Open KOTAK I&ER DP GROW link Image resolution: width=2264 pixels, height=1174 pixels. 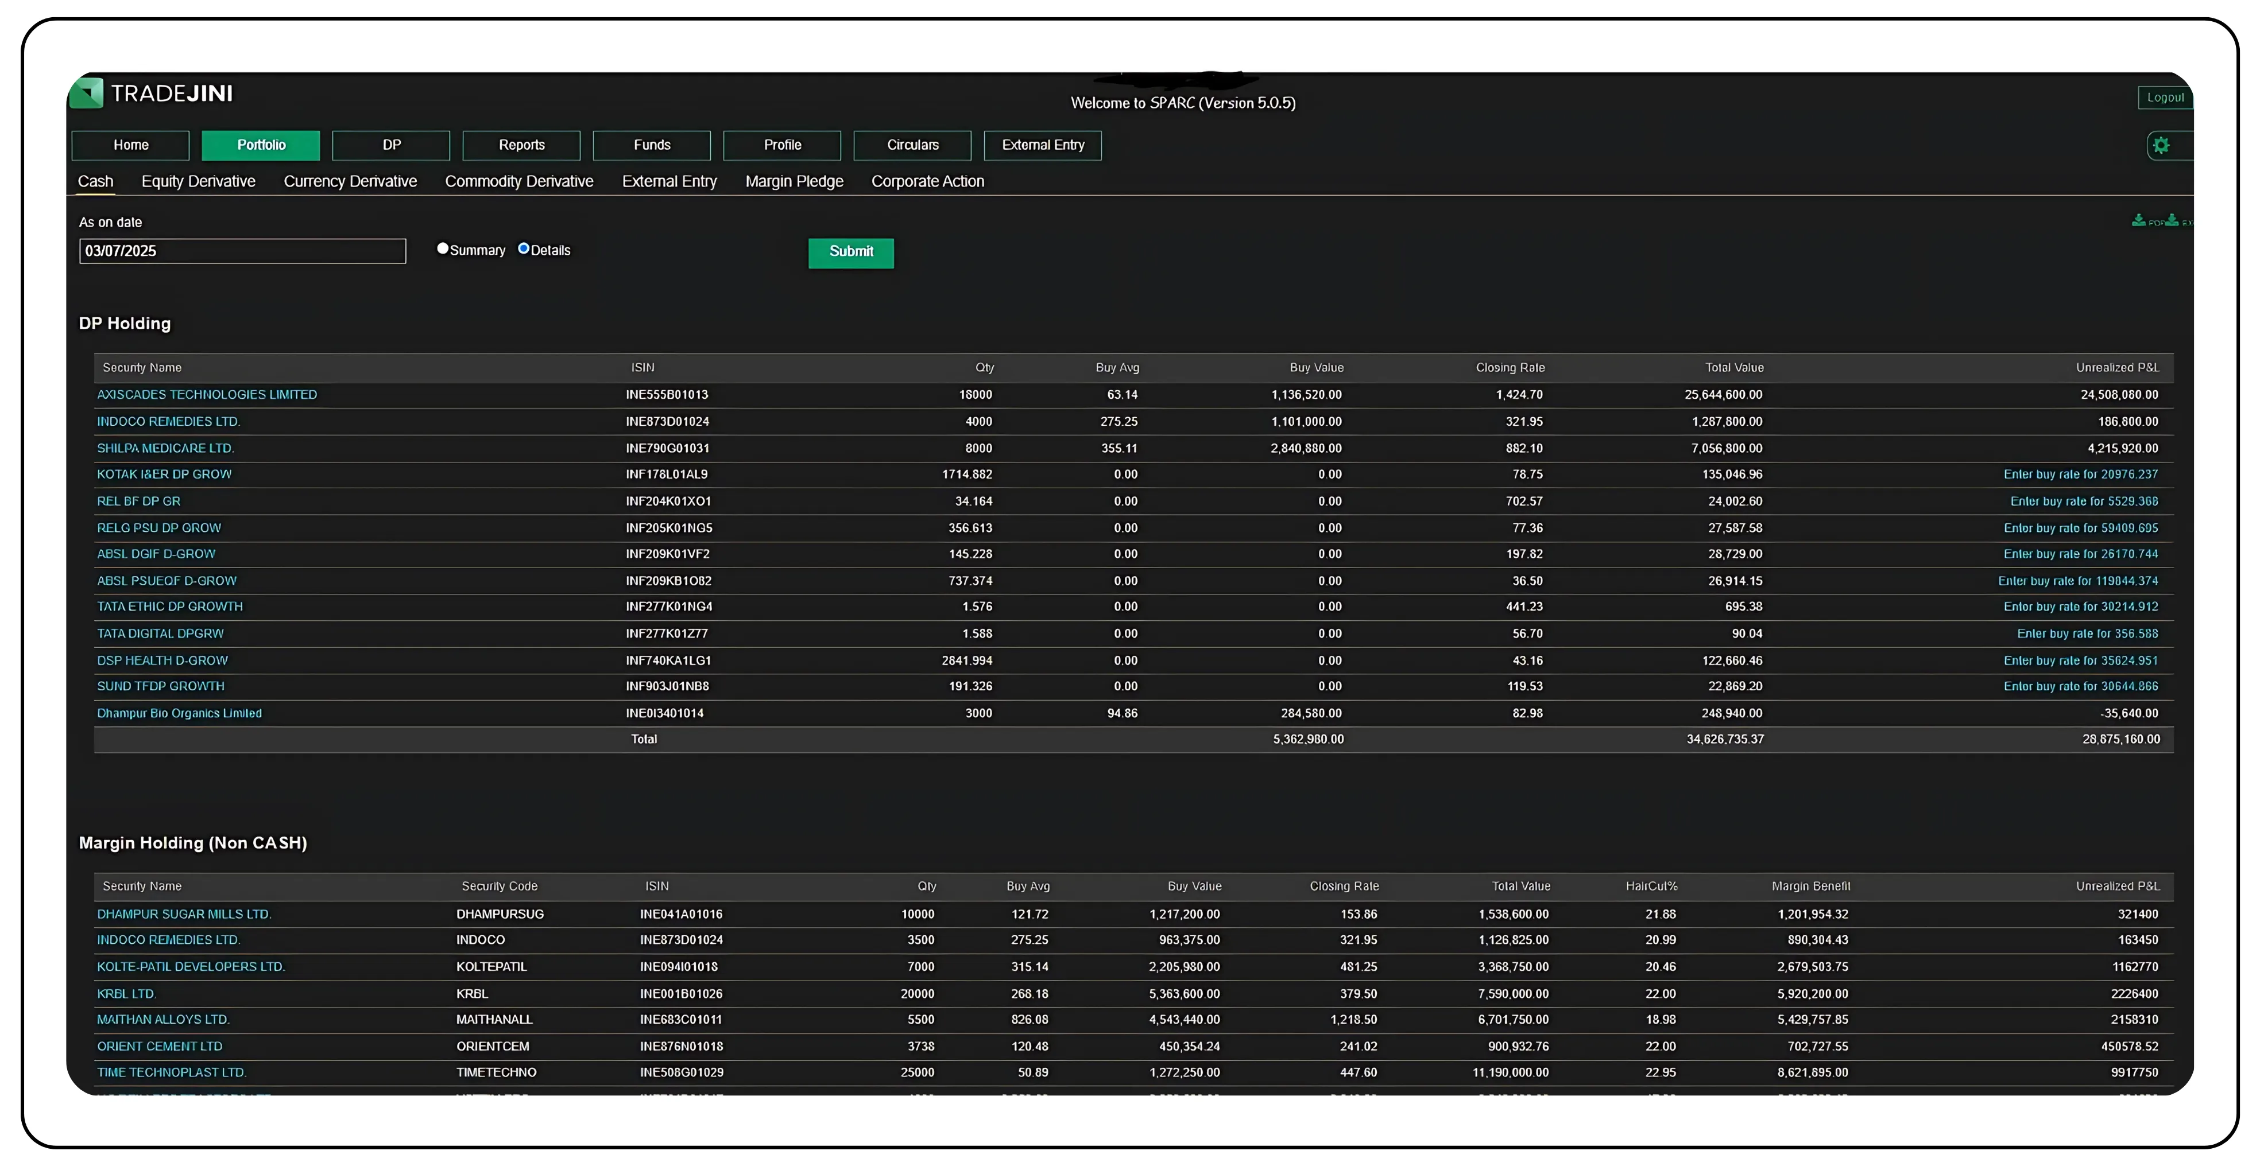(164, 474)
